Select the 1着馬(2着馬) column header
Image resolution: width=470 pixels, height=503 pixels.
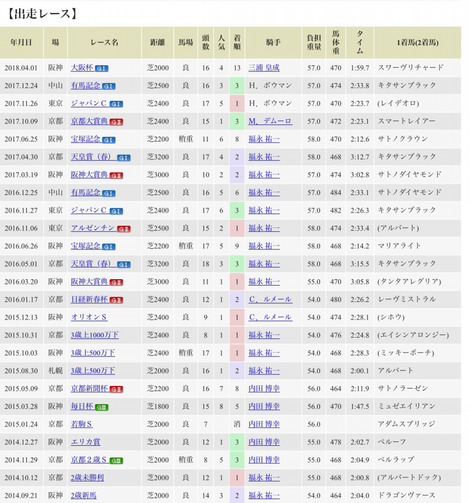(418, 42)
